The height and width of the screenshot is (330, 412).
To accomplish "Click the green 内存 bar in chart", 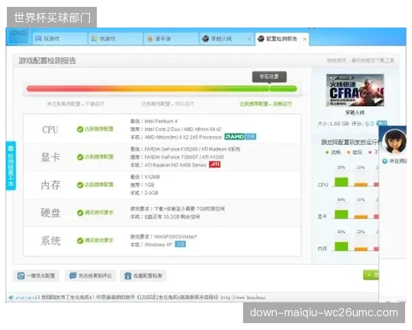I will pos(341,246).
